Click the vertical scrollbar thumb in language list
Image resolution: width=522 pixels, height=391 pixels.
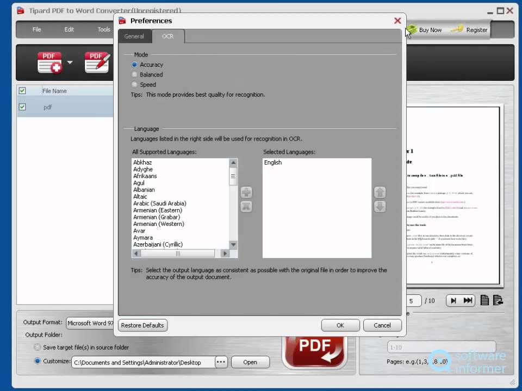pos(233,176)
